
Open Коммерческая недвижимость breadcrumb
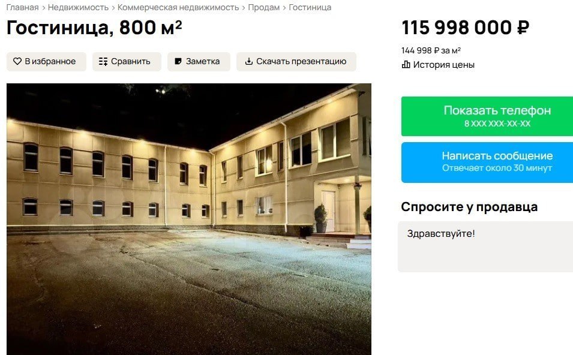[x=178, y=7]
